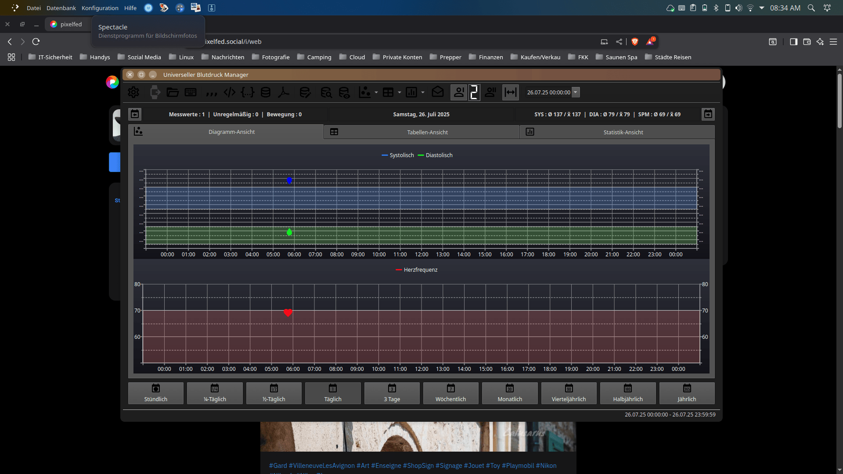Open the date-time dropdown arrow
The image size is (843, 474).
(576, 92)
